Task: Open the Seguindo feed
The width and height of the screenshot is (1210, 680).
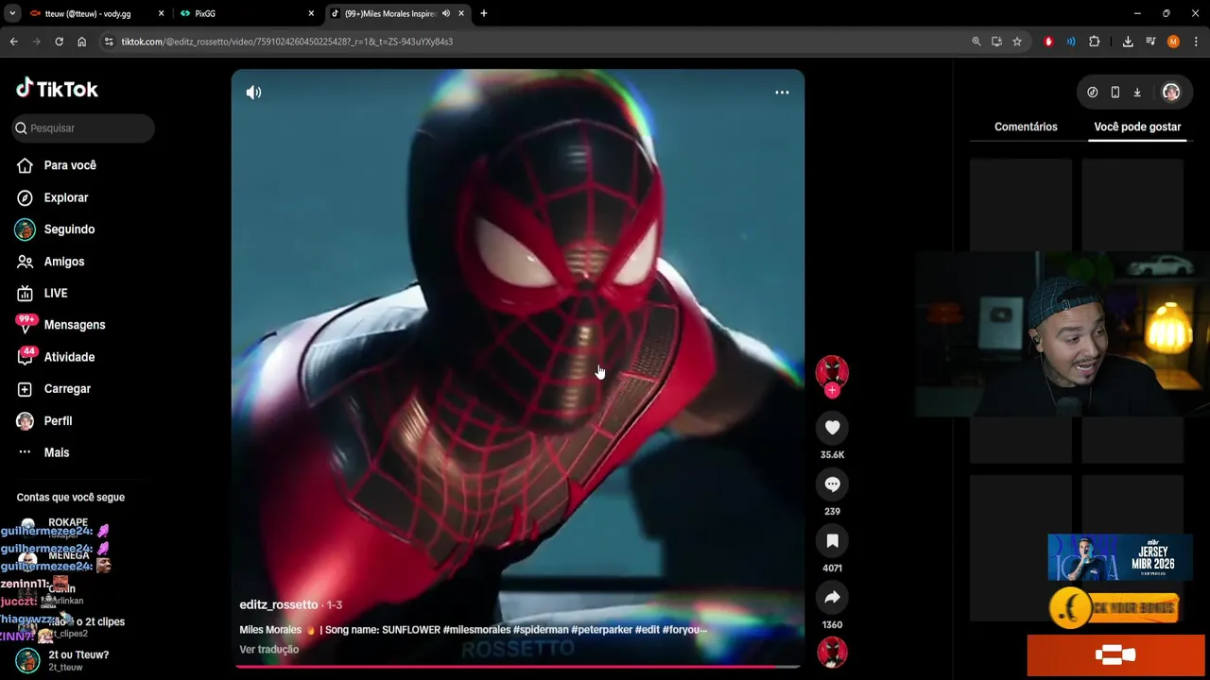Action: (69, 229)
